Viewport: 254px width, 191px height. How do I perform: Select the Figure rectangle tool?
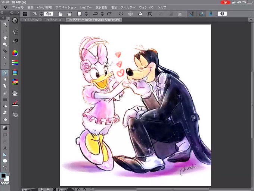pyautogui.click(x=5, y=135)
